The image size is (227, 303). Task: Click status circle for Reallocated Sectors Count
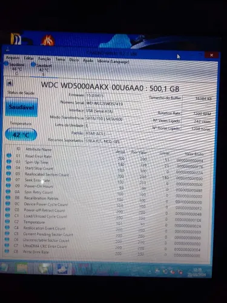(x=8, y=173)
